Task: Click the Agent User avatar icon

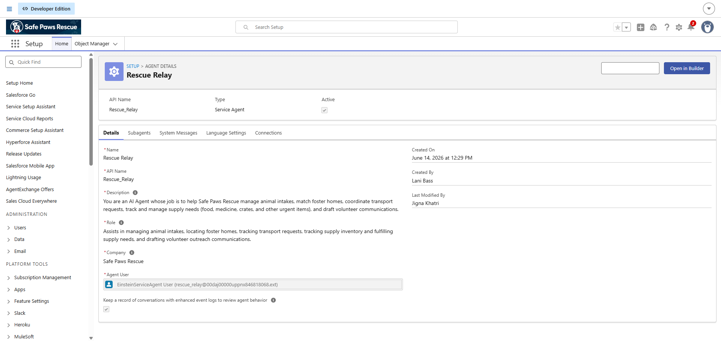Action: tap(109, 284)
